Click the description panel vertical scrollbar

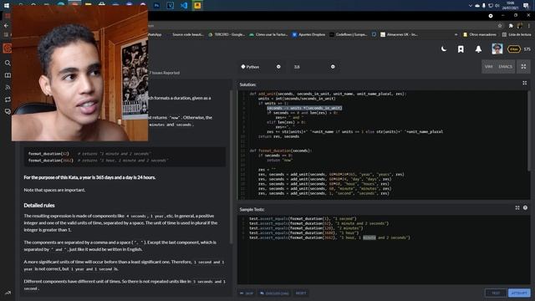[231, 167]
